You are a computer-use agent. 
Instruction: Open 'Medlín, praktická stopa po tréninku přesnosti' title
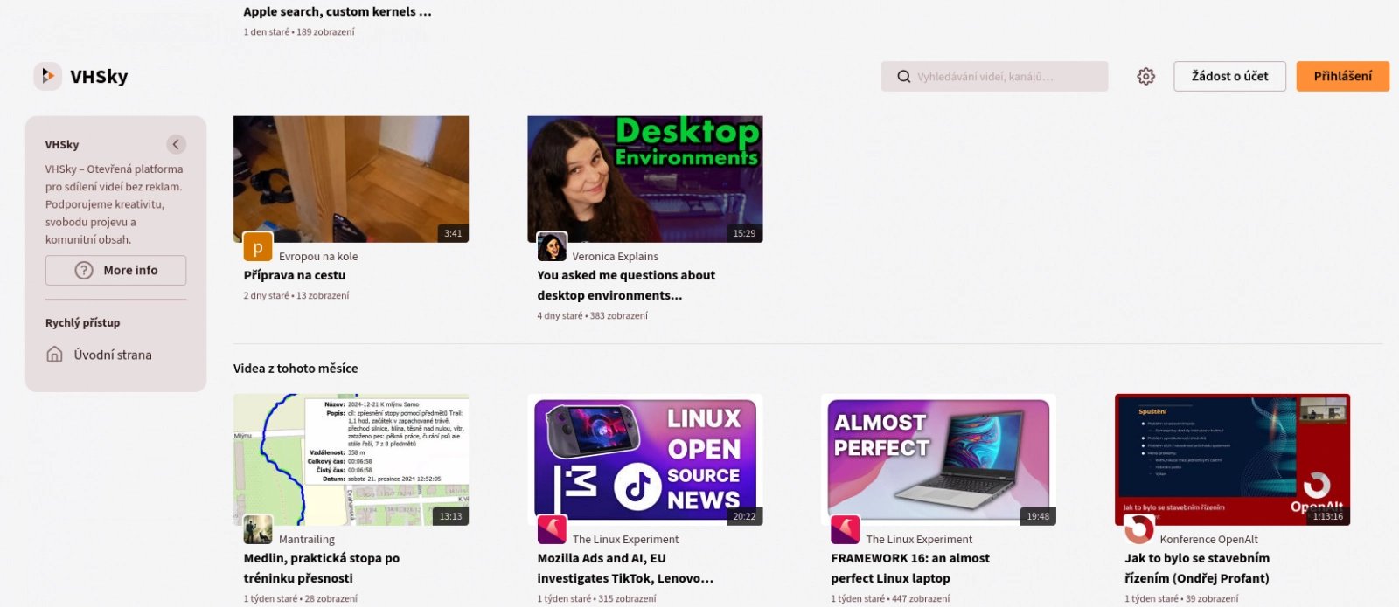tap(322, 569)
